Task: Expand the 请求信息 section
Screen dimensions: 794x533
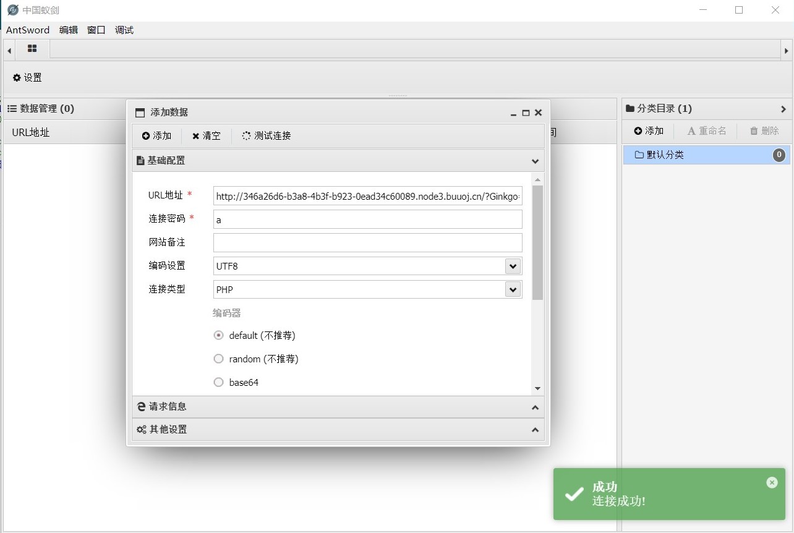Action: coord(338,406)
